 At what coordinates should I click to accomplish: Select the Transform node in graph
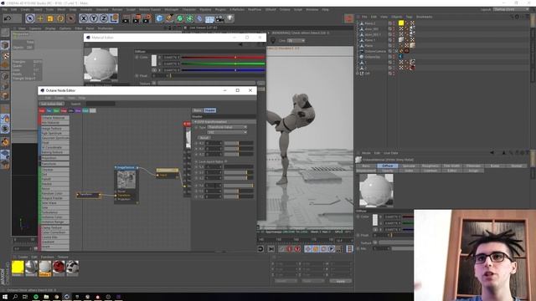pyautogui.click(x=89, y=195)
